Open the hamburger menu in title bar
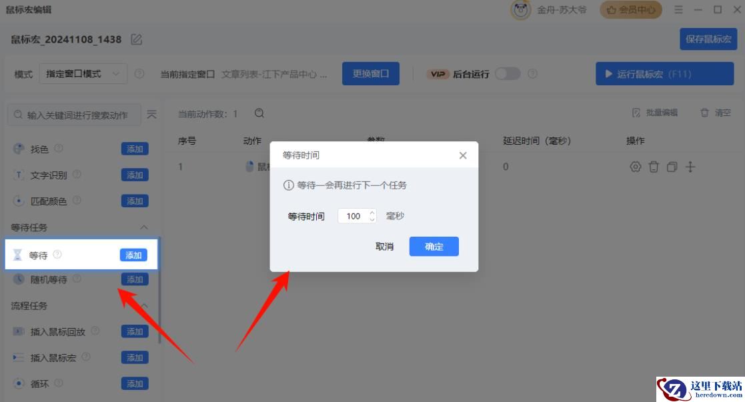 678,9
